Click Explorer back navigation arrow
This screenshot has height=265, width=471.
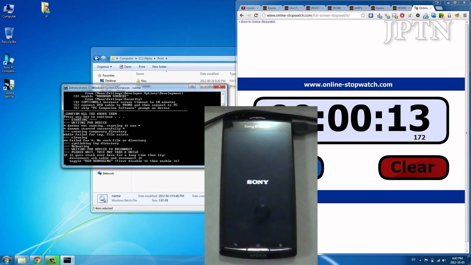tap(96, 58)
